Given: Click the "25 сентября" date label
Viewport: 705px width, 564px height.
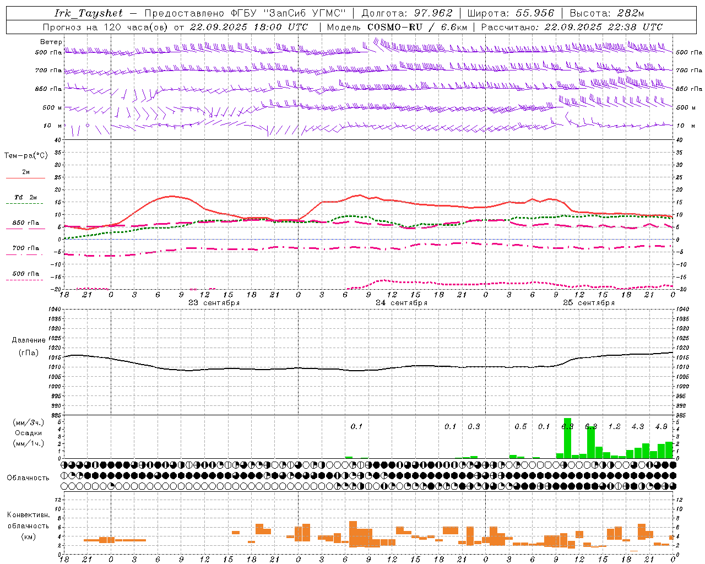Looking at the screenshot, I should pyautogui.click(x=589, y=303).
